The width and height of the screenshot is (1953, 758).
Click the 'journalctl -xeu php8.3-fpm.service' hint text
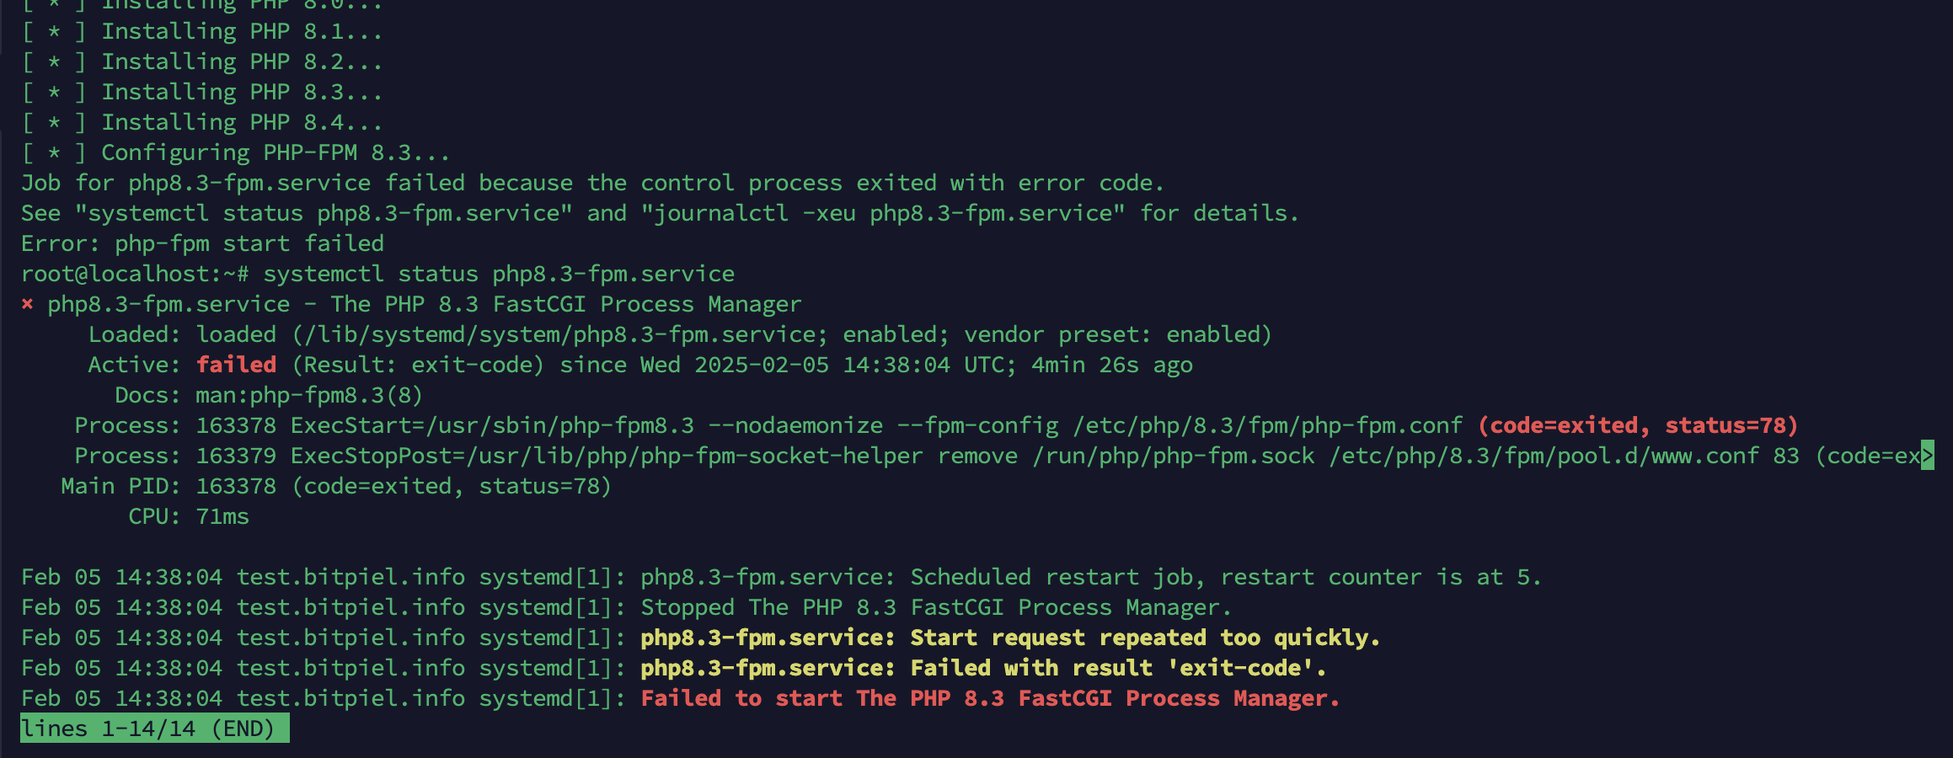click(883, 213)
